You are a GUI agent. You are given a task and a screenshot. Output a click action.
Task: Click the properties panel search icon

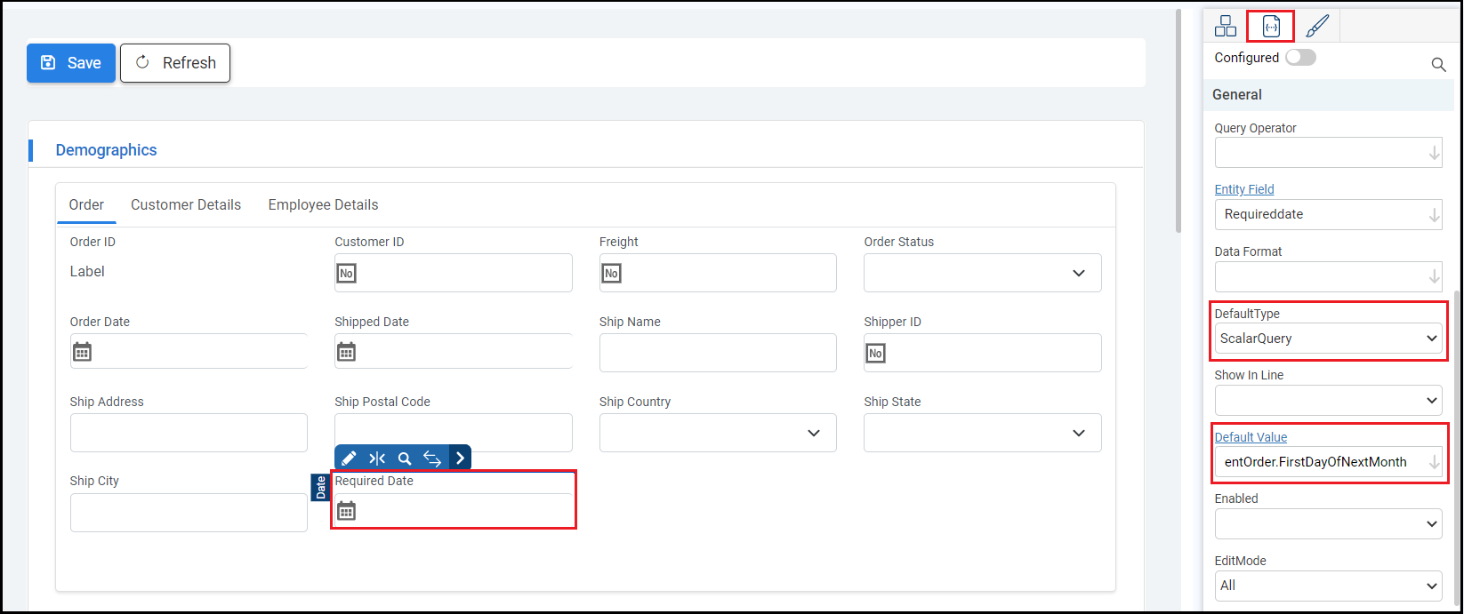1438,64
